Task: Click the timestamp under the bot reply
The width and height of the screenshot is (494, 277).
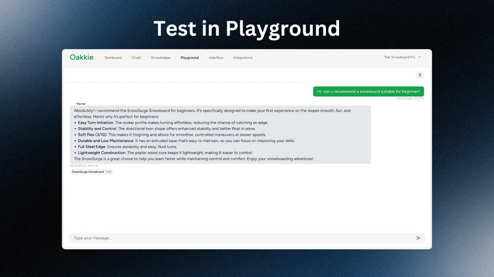Action: 84,166
